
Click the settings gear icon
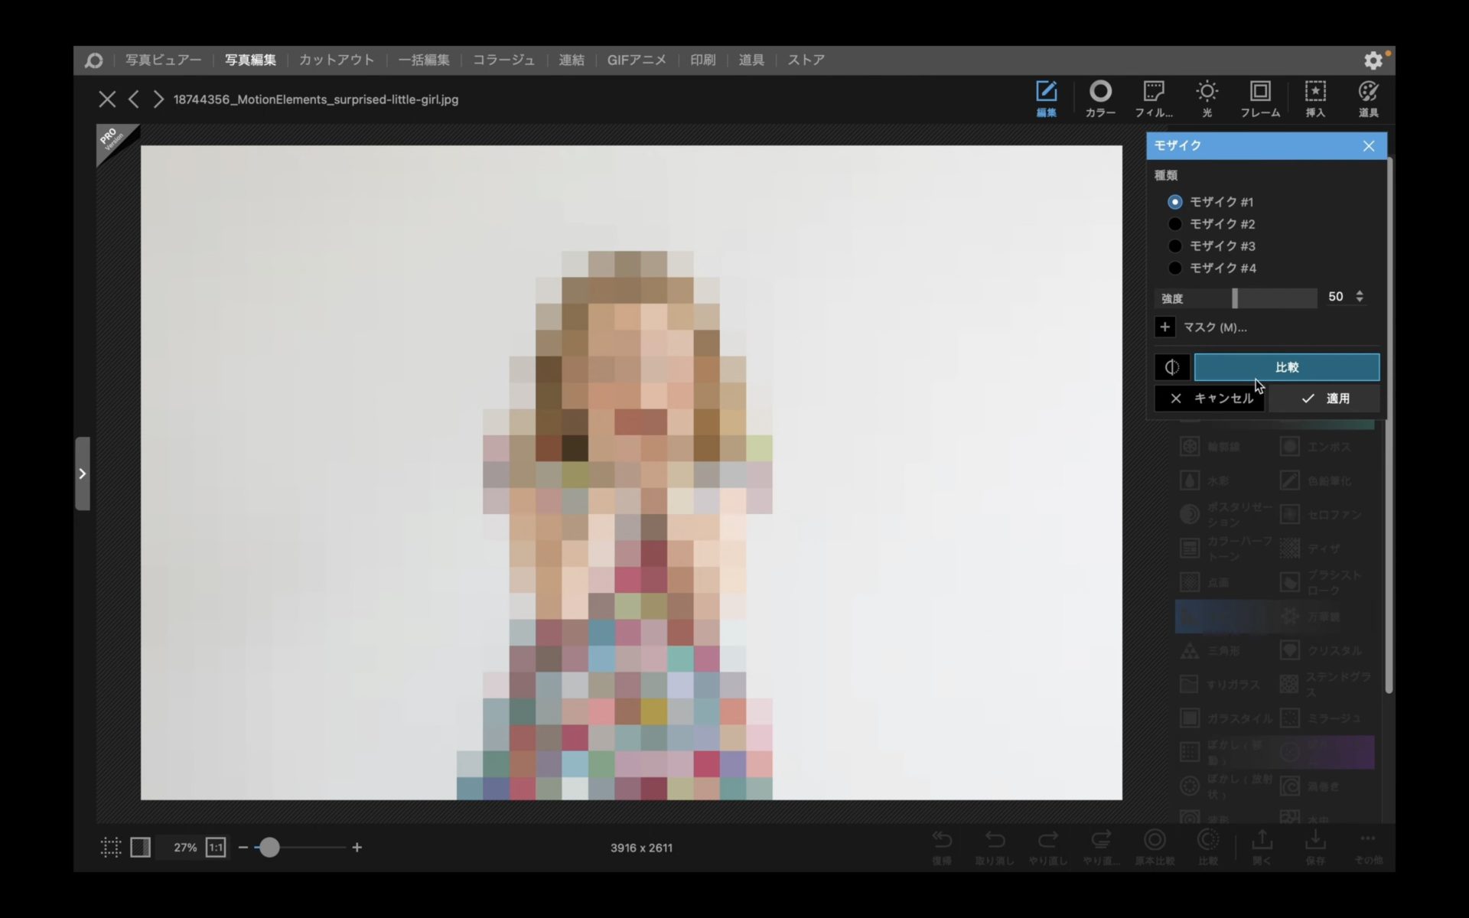pyautogui.click(x=1373, y=60)
